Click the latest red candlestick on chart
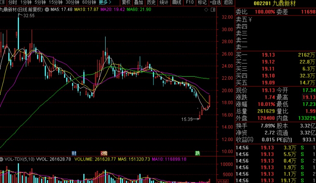 point(210,100)
